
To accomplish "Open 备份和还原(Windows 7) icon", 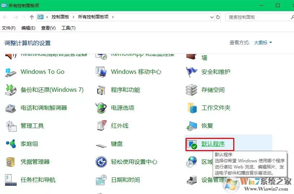I will pyautogui.click(x=11, y=90).
